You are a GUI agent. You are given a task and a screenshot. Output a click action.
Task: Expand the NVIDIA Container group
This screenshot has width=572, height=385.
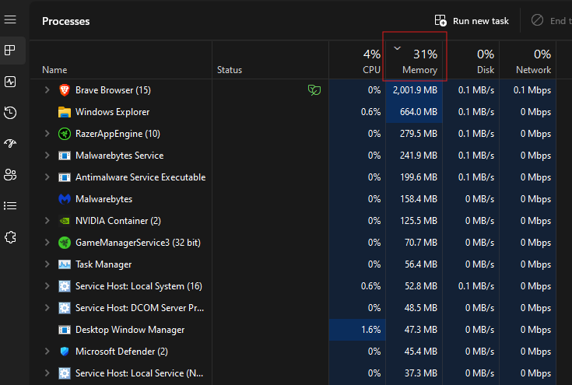pyautogui.click(x=47, y=221)
